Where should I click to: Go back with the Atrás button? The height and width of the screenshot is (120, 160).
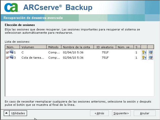[99, 113]
